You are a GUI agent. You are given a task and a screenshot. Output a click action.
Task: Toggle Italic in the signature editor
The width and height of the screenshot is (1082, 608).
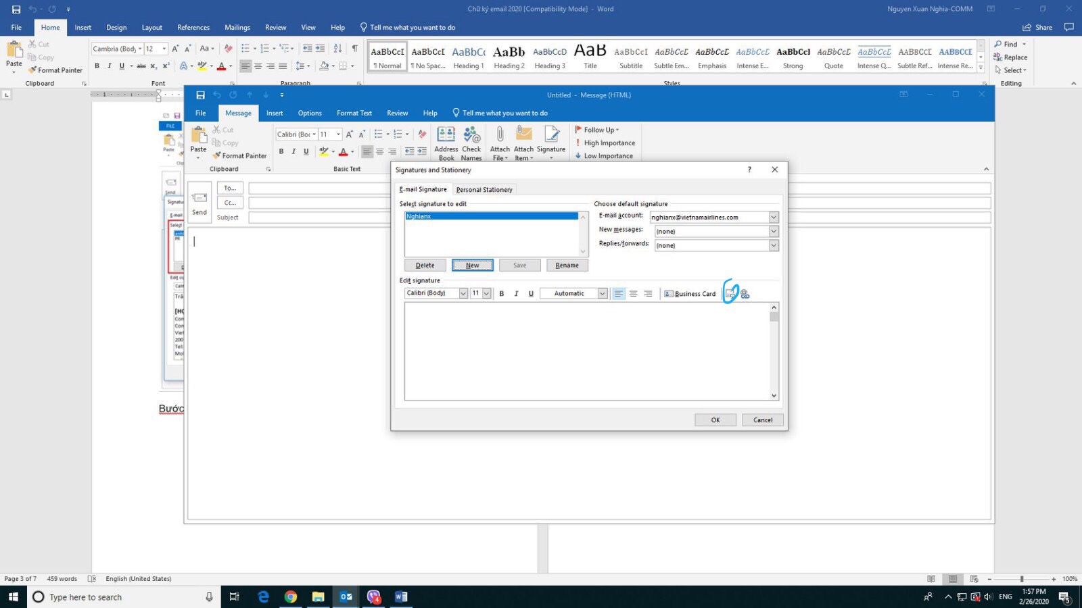(x=516, y=293)
